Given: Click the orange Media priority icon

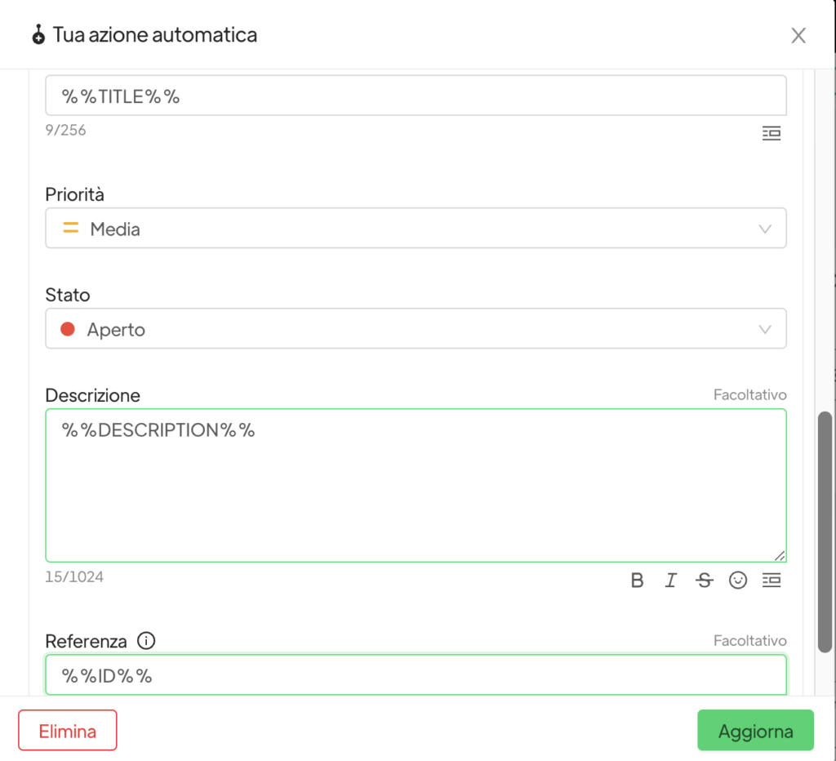Looking at the screenshot, I should pos(71,229).
